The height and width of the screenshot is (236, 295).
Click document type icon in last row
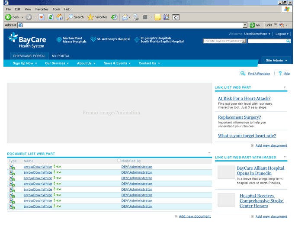point(12,207)
